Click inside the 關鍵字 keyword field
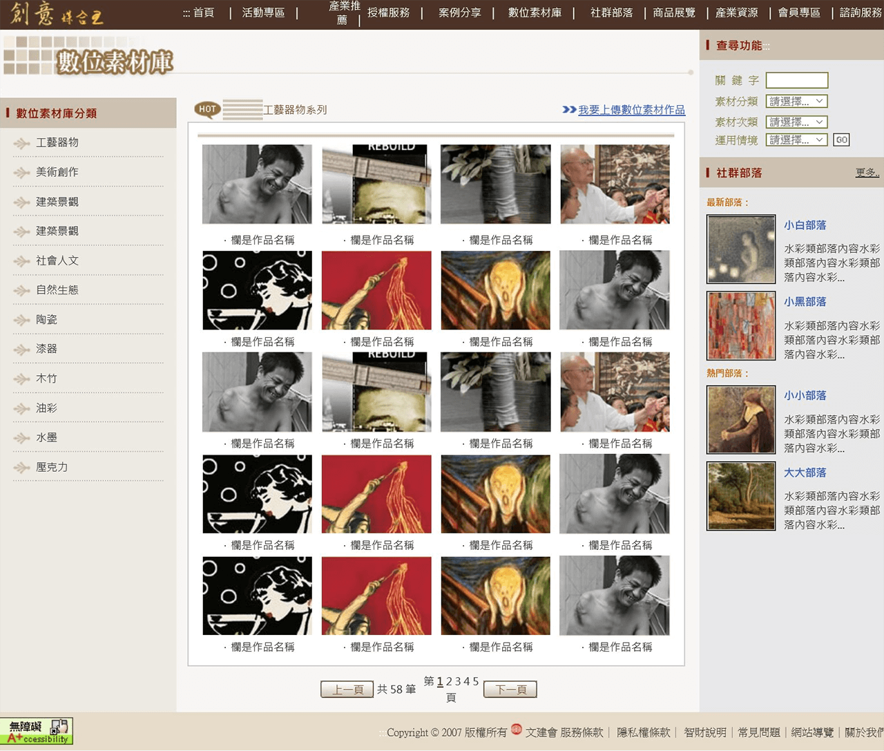This screenshot has width=884, height=751. click(797, 80)
